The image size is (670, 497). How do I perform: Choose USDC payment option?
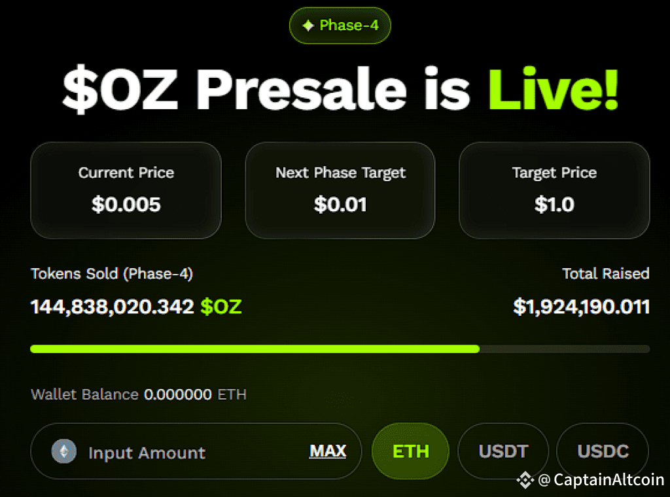(603, 451)
